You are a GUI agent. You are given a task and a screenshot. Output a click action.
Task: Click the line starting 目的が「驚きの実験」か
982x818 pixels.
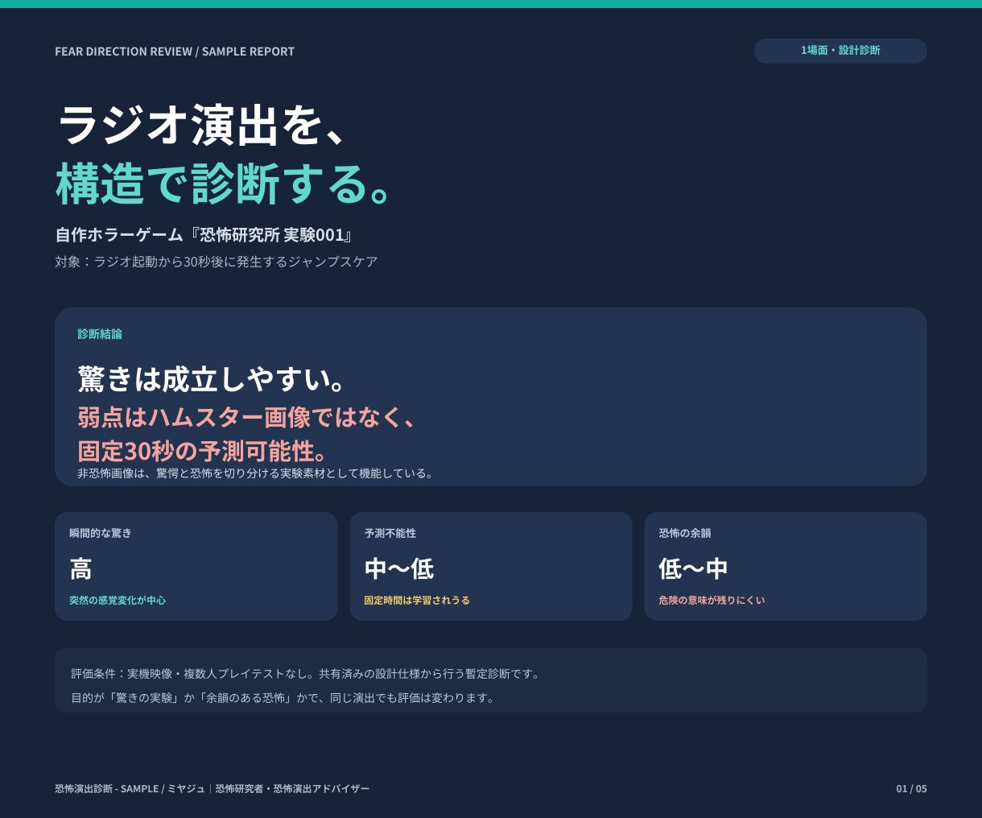coord(285,698)
